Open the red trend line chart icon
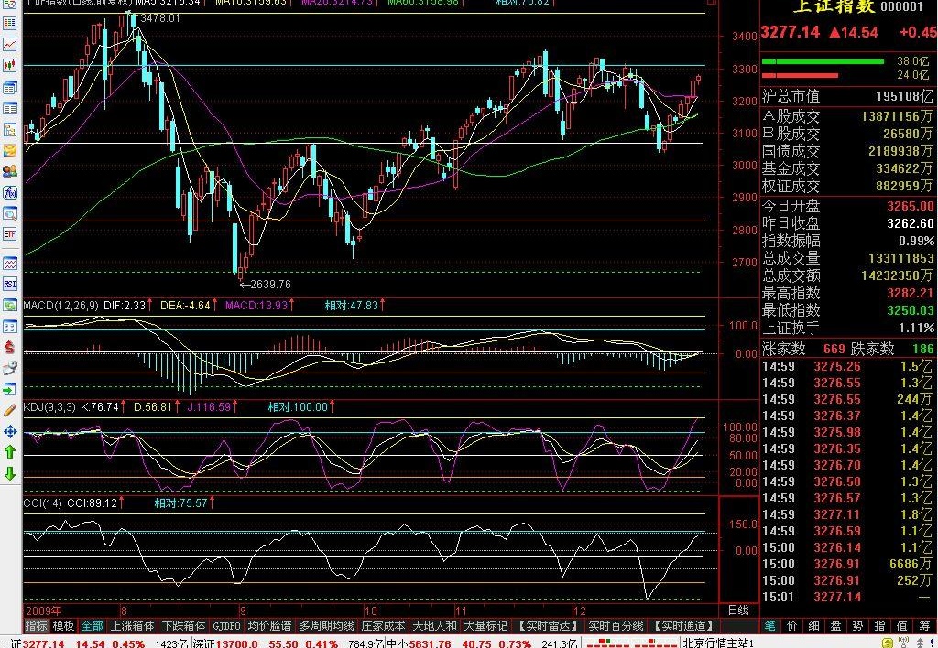Screen dimensions: 938x648 click(9, 44)
